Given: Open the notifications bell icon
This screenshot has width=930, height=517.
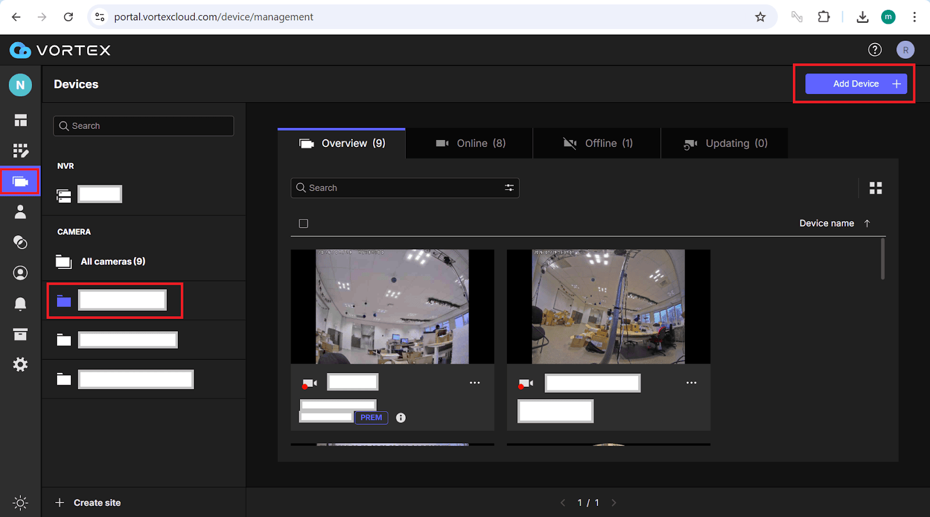Looking at the screenshot, I should coord(20,304).
